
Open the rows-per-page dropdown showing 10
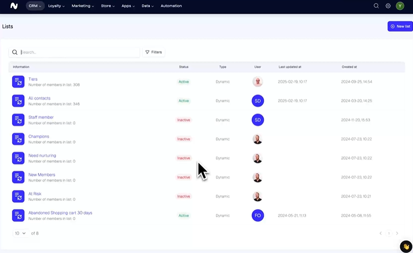point(20,233)
